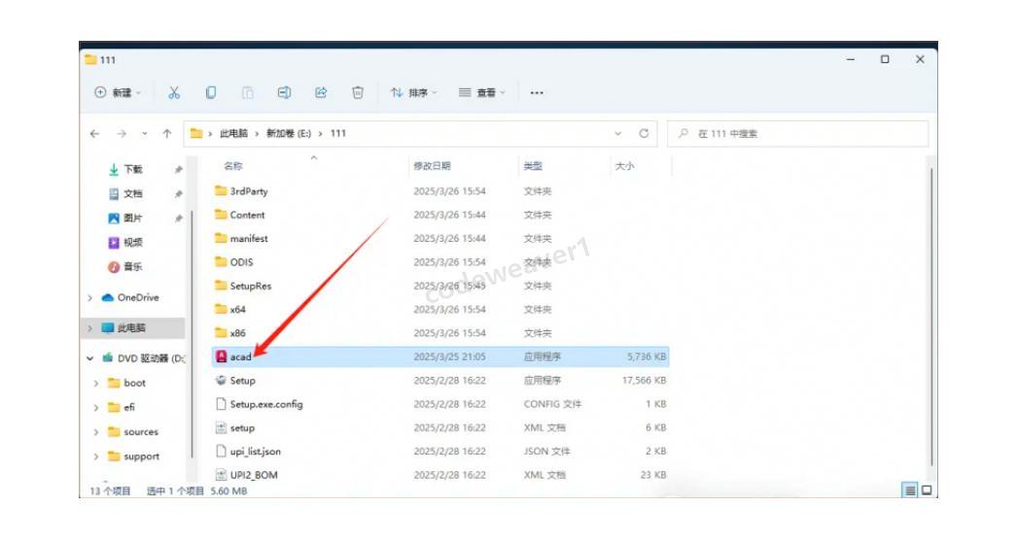
Task: Click the file list vertical scrollbar
Action: click(931, 317)
